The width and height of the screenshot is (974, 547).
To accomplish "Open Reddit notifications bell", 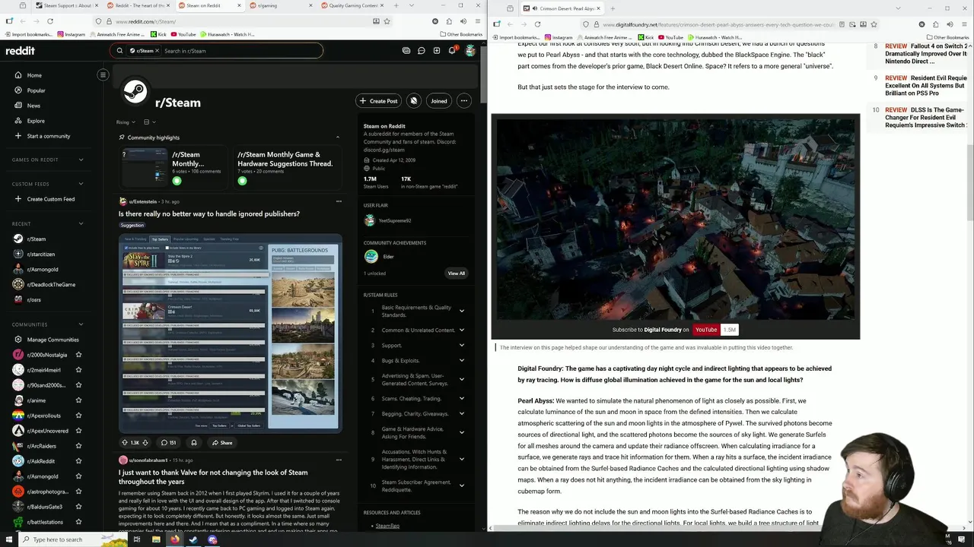I will 452,51.
